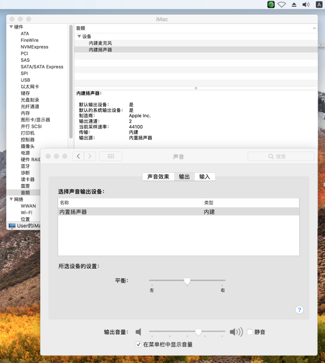Image resolution: width=325 pixels, height=363 pixels.
Task: Click the 音频 header collapse chevron
Action: tap(314, 28)
